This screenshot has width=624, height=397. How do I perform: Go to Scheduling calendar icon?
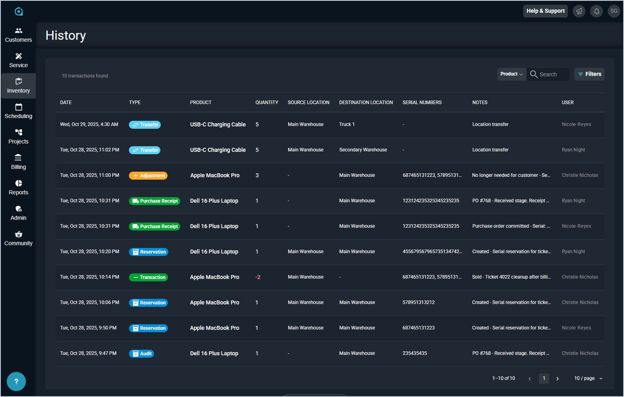click(18, 107)
